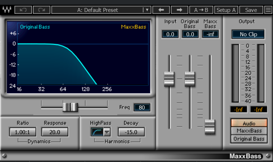Image resolution: width=273 pixels, height=162 pixels.
Task: Copy setup A to B
Action: click(x=201, y=10)
